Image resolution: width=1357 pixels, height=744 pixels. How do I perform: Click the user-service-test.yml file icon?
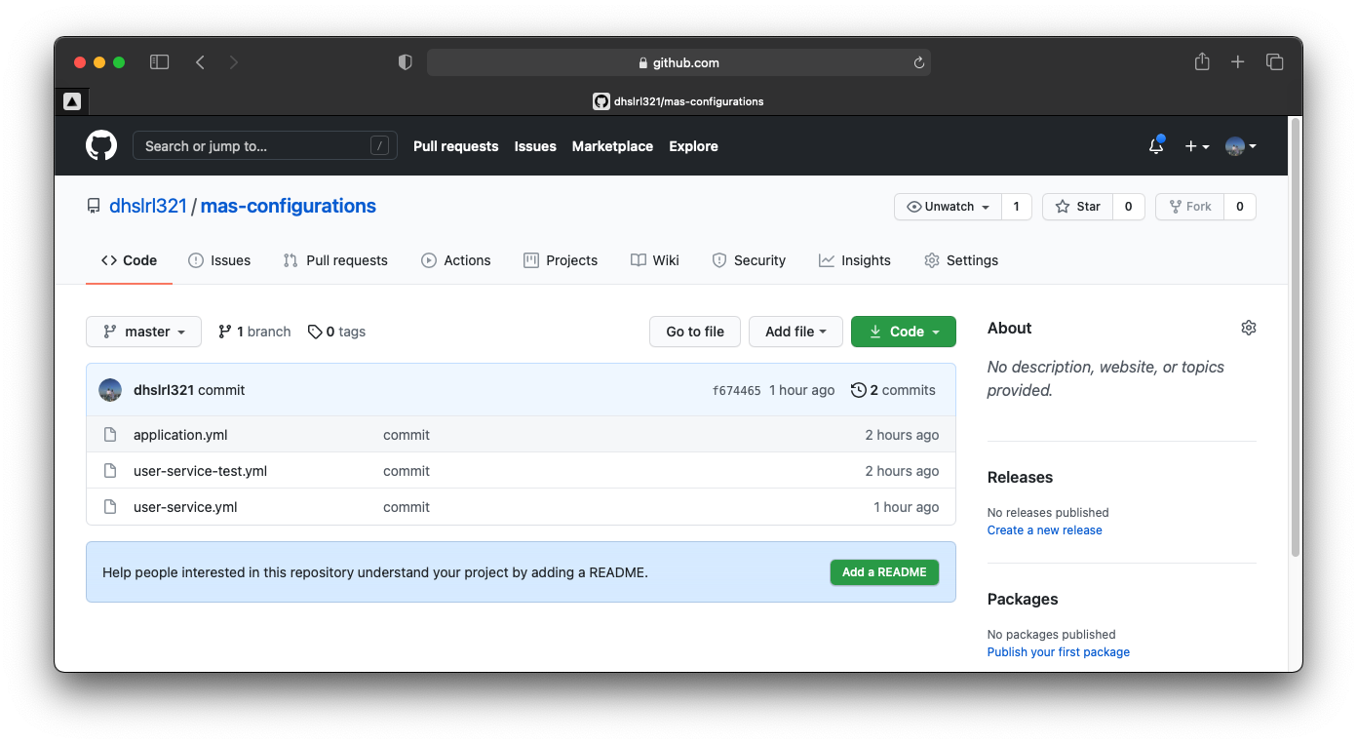pos(111,471)
